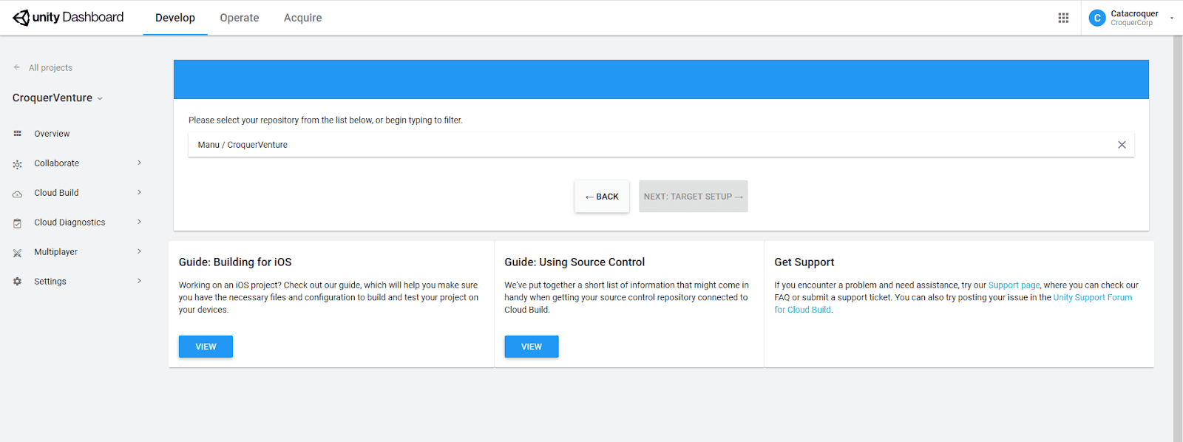Click the BACK button
Screen dimensions: 1183x442
click(x=602, y=197)
